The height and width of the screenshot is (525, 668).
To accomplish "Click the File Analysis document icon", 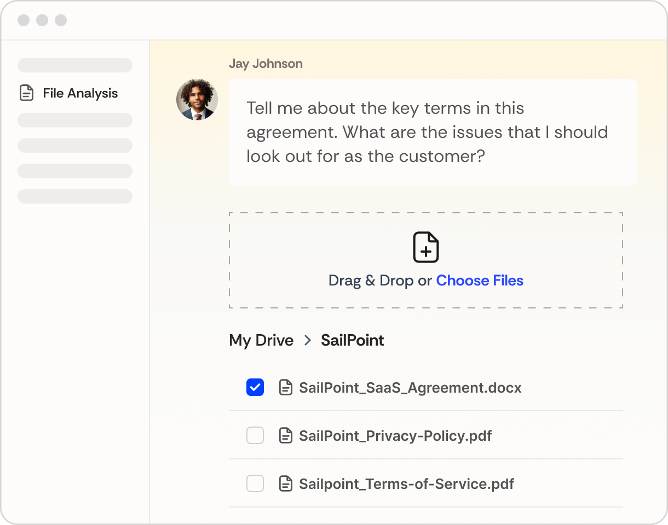I will [x=26, y=93].
